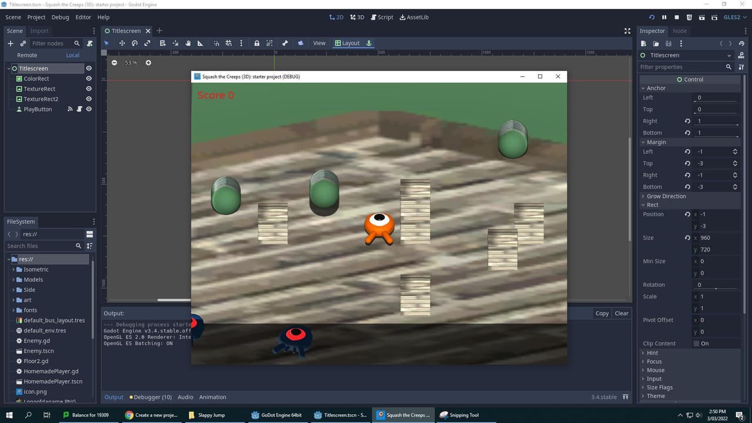
Task: Select the Pan Mode hand tool
Action: coord(188,43)
